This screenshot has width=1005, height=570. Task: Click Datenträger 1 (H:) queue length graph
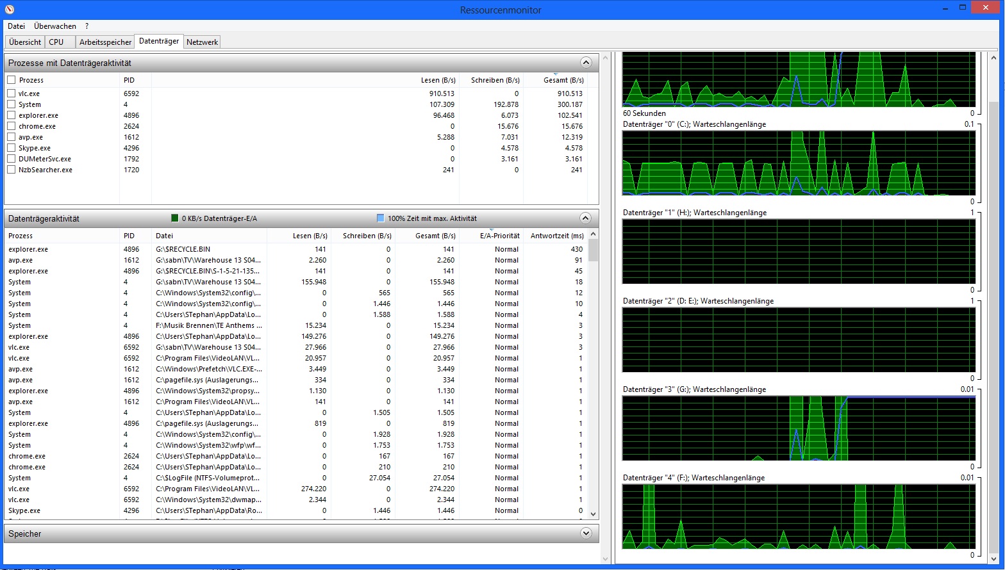click(799, 252)
